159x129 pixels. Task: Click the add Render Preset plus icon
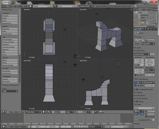(151, 54)
